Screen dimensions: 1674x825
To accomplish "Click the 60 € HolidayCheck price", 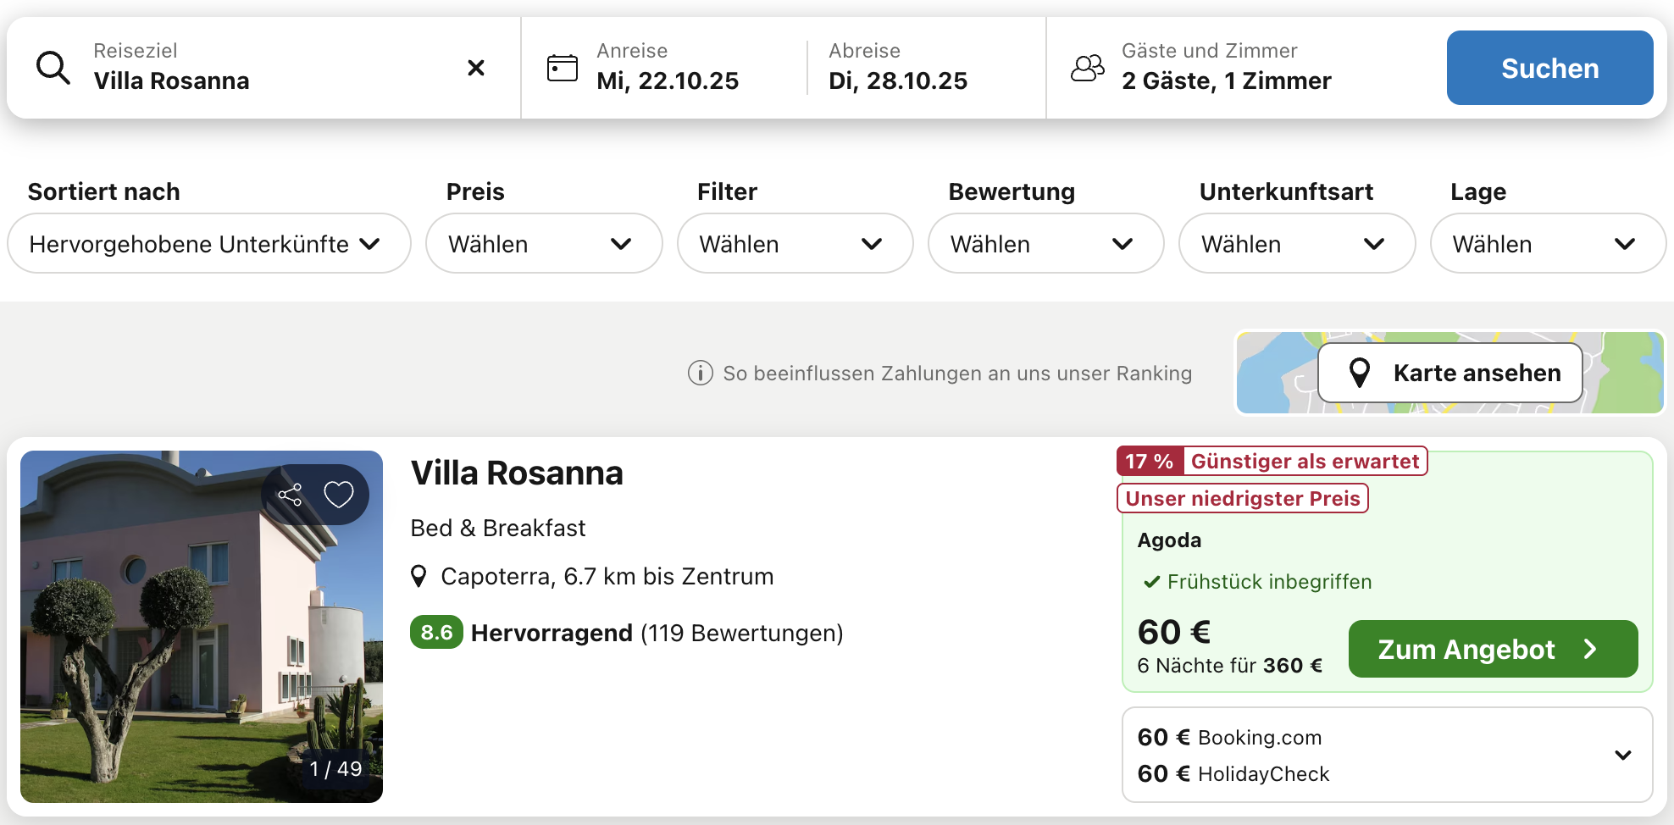I will (1233, 774).
